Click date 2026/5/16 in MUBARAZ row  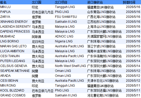133,36
